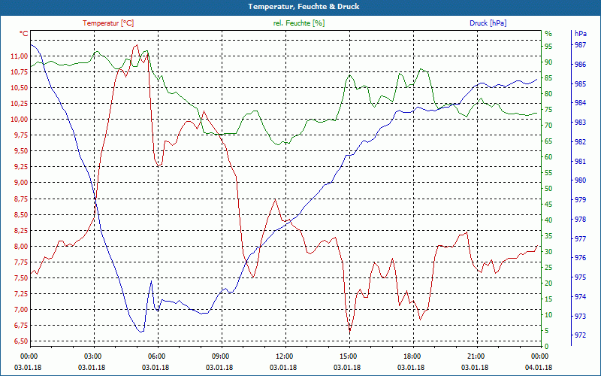Click the '8,50' temperature axis value

pyautogui.click(x=20, y=215)
